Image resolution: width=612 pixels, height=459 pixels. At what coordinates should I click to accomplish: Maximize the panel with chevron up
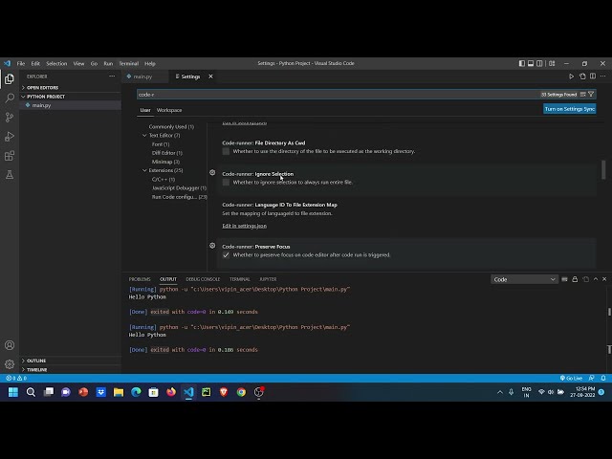(596, 279)
